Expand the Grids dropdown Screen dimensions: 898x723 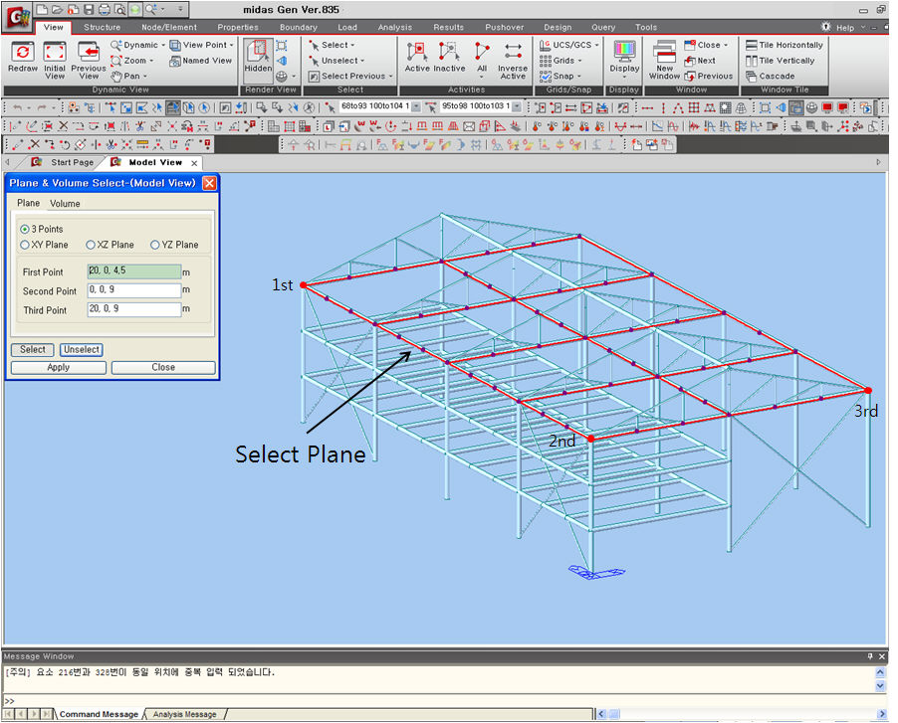579,61
